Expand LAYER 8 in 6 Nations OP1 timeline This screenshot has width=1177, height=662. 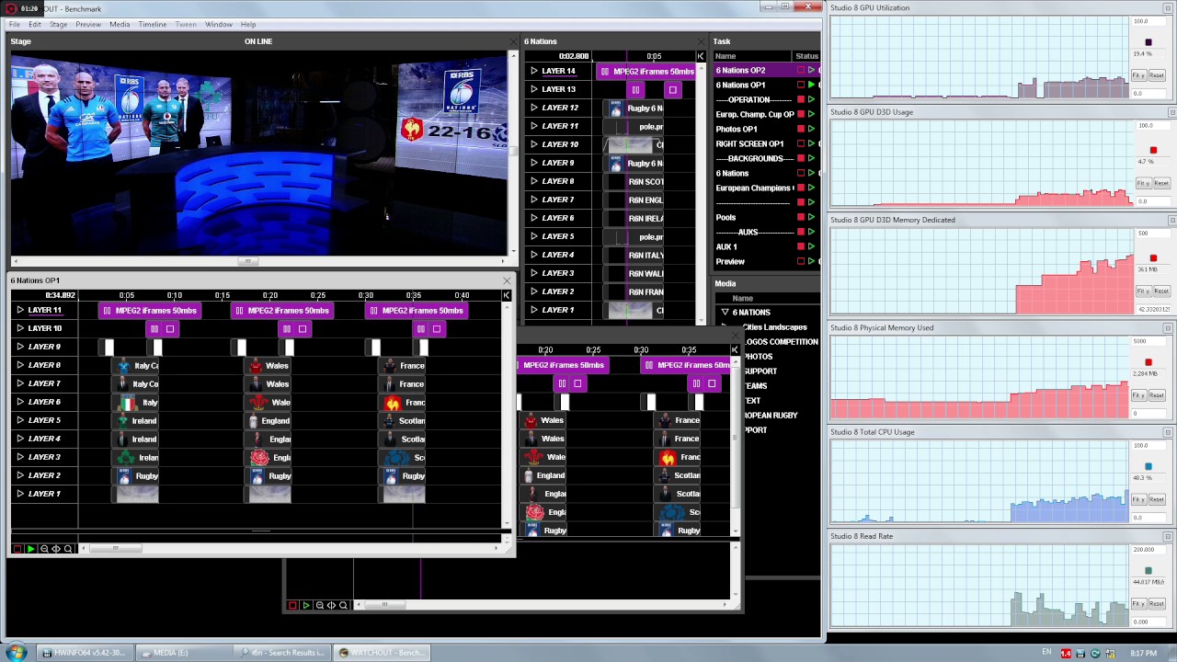[x=19, y=366]
